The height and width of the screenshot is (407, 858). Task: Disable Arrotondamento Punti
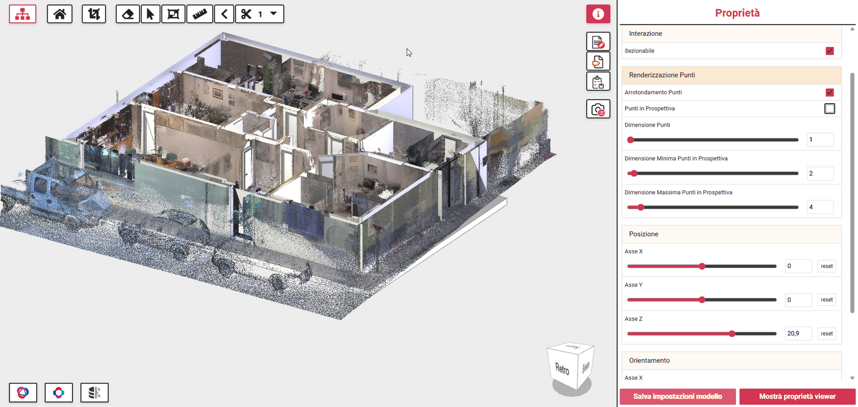coord(830,92)
